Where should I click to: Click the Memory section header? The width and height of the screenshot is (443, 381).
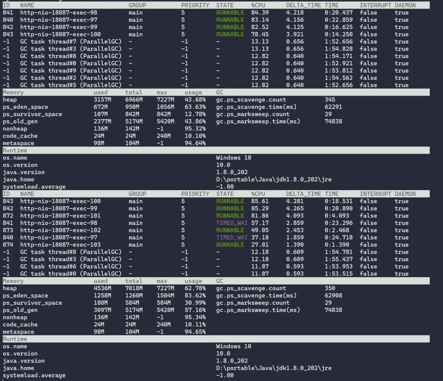13,92
